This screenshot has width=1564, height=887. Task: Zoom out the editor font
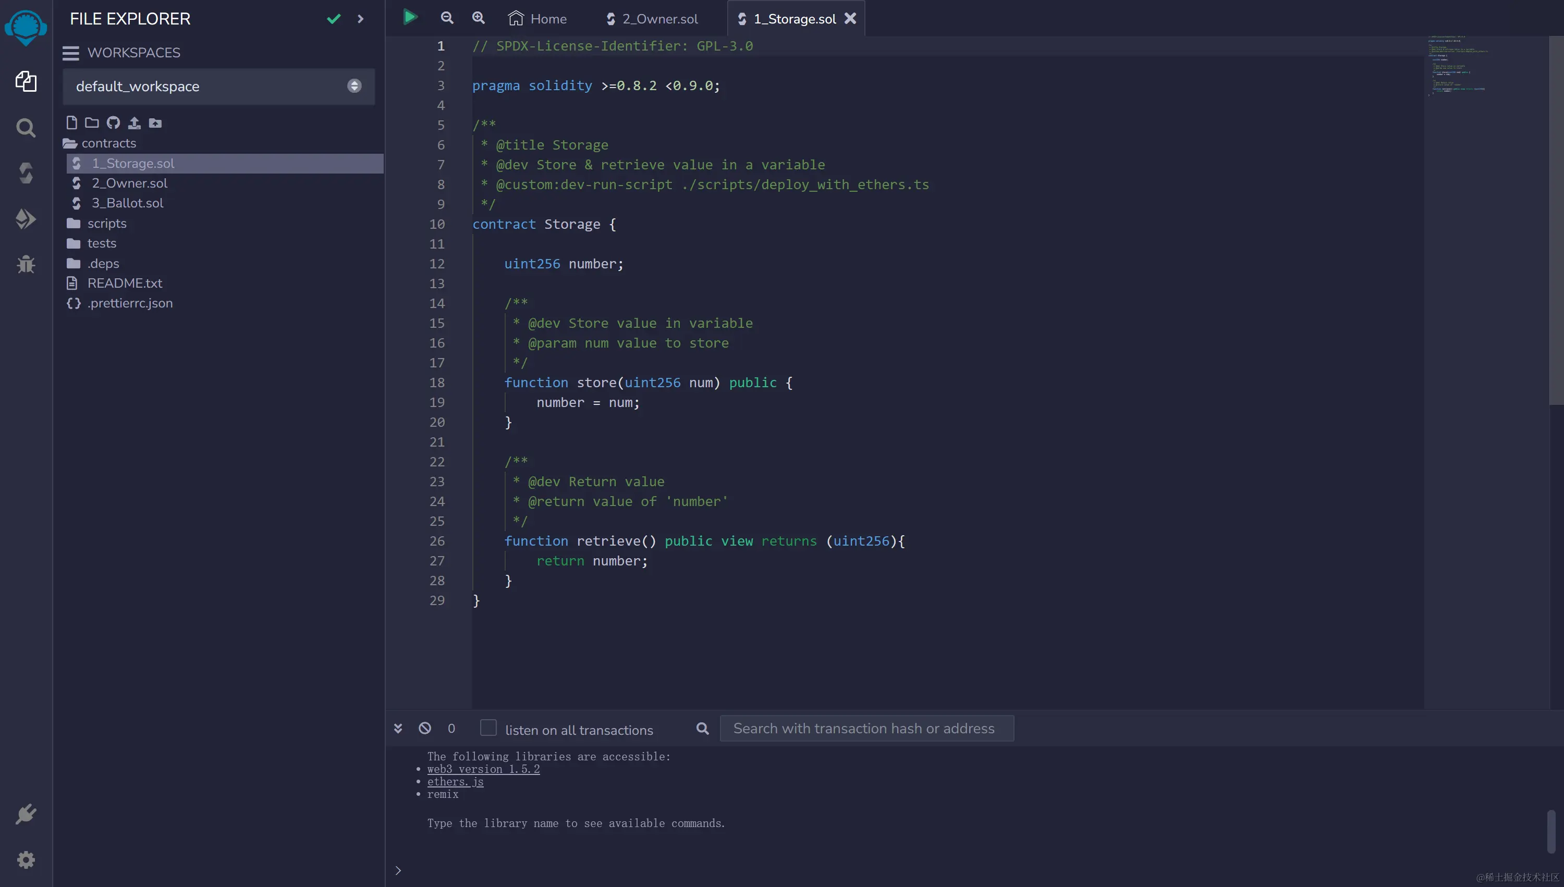(447, 18)
